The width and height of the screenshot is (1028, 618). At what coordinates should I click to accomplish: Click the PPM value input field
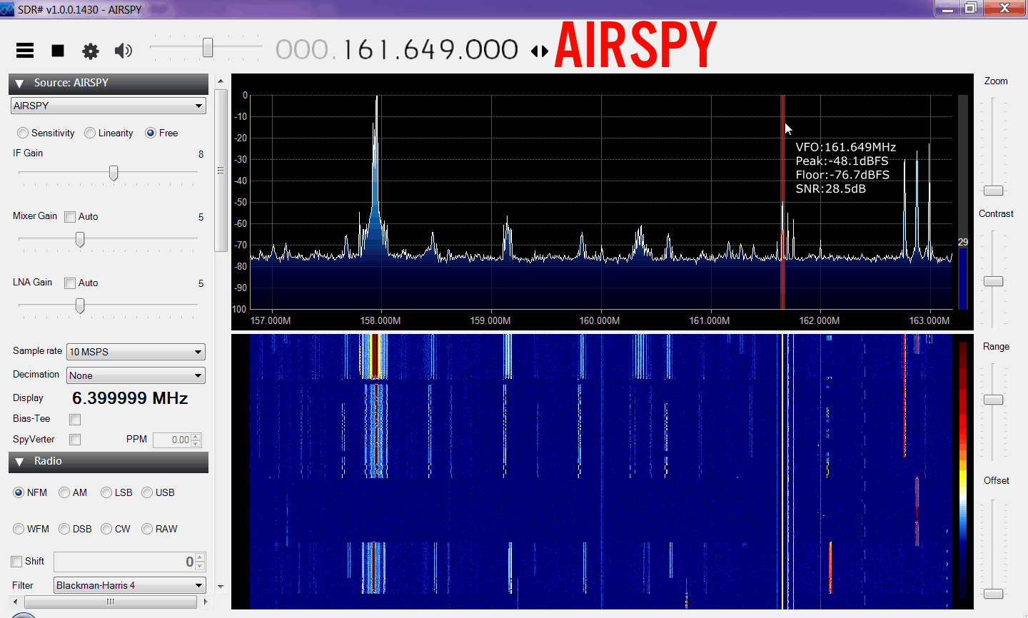click(x=172, y=440)
